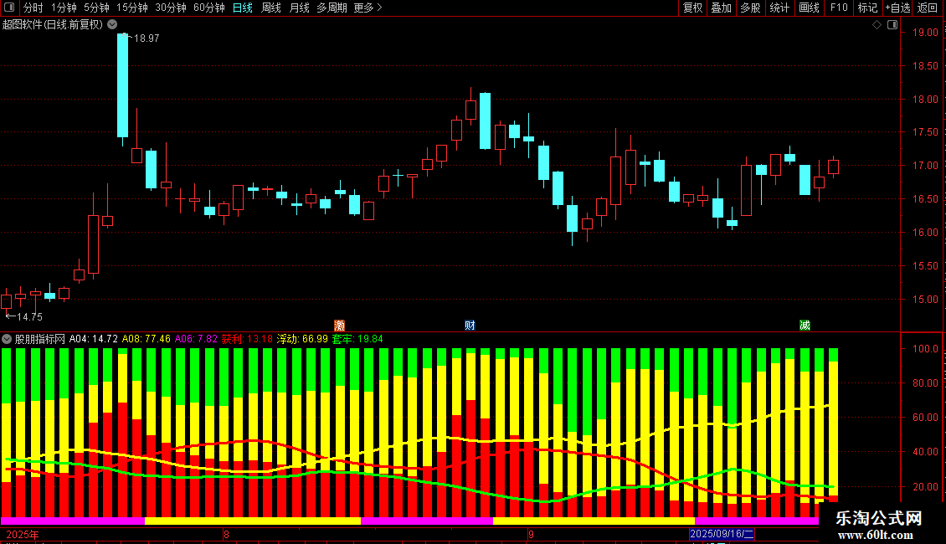Toggle the right info panel icon

[892, 25]
